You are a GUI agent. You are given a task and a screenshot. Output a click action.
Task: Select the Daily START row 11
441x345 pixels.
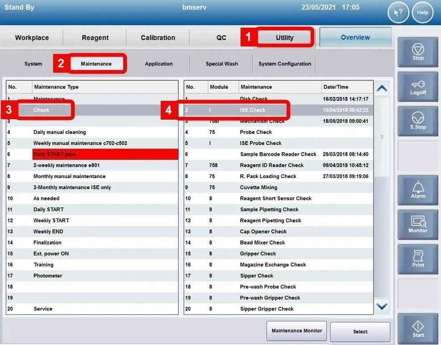tap(92, 209)
